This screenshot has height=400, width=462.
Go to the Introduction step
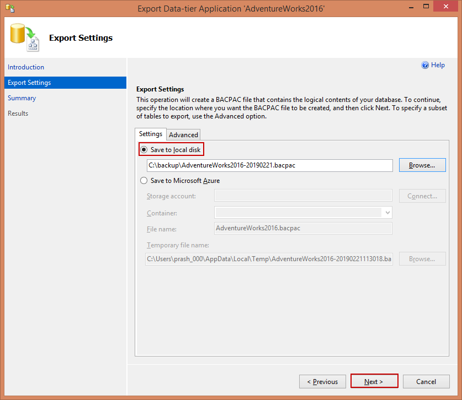(x=26, y=67)
